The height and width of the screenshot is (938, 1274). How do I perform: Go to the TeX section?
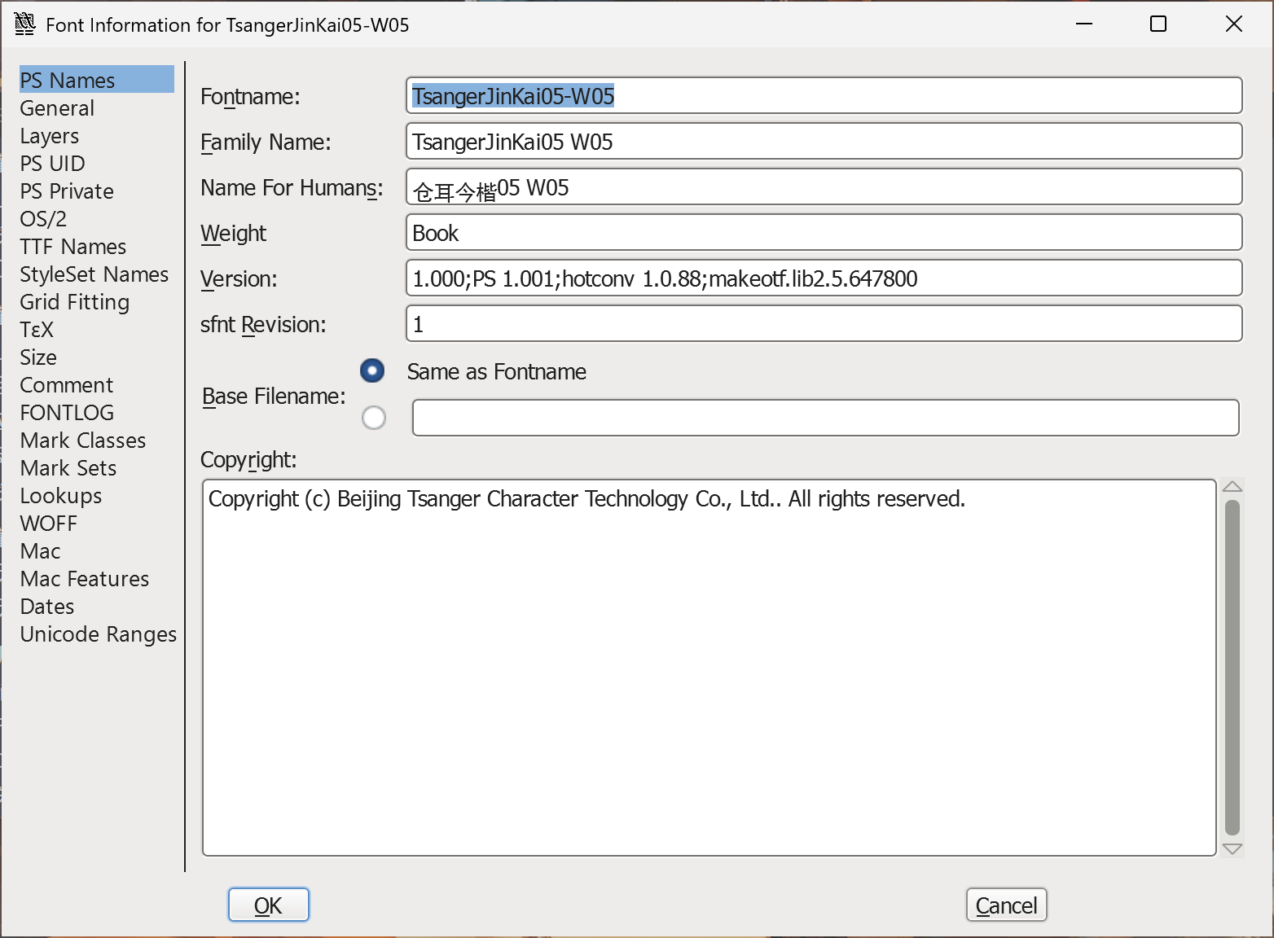(x=37, y=330)
